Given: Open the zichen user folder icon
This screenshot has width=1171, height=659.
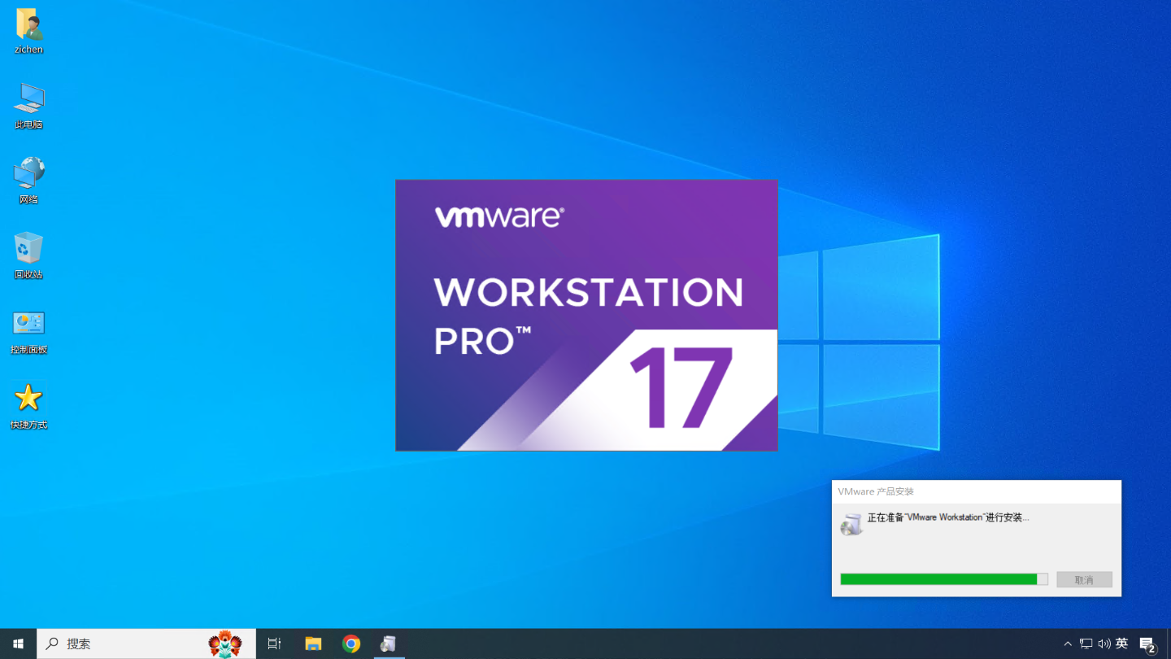Looking at the screenshot, I should [28, 31].
